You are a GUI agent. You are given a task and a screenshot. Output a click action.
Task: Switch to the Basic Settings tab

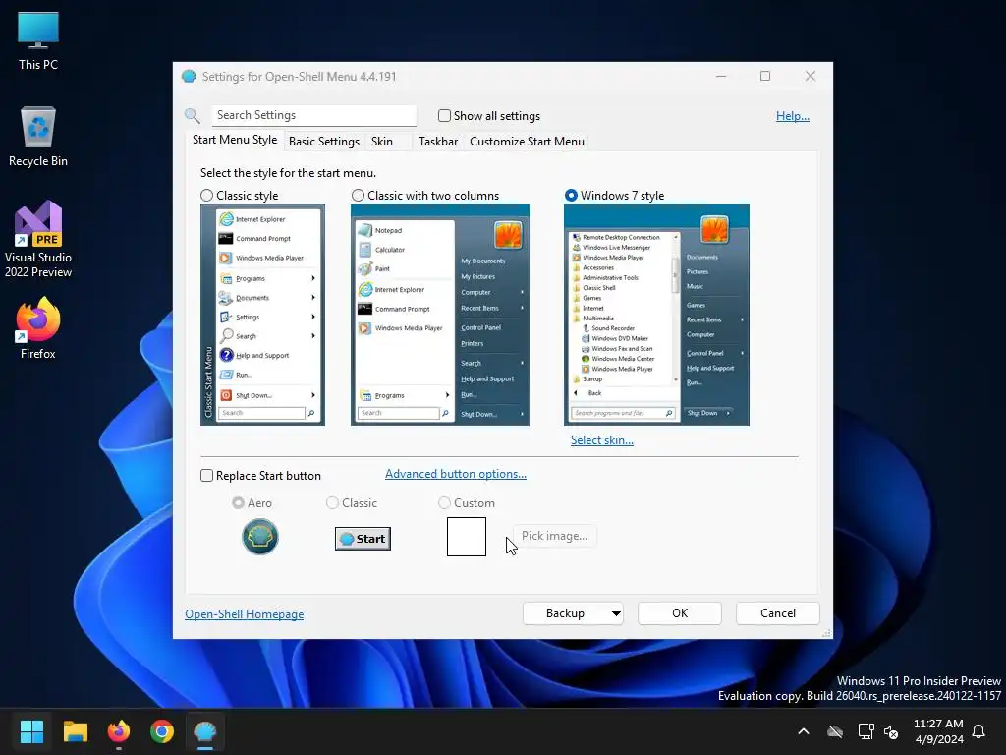[x=324, y=142]
